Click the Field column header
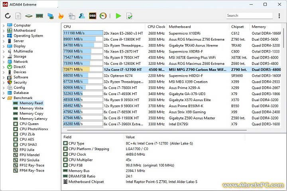The width and height of the screenshot is (287, 191). (92, 137)
